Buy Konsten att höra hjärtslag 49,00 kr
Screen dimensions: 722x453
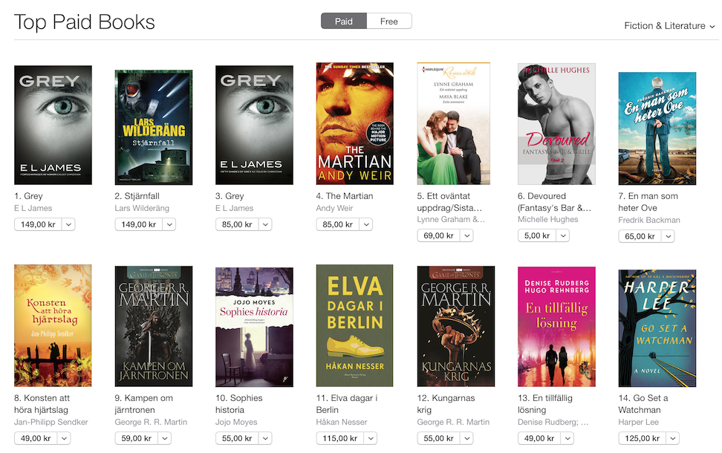(36, 438)
